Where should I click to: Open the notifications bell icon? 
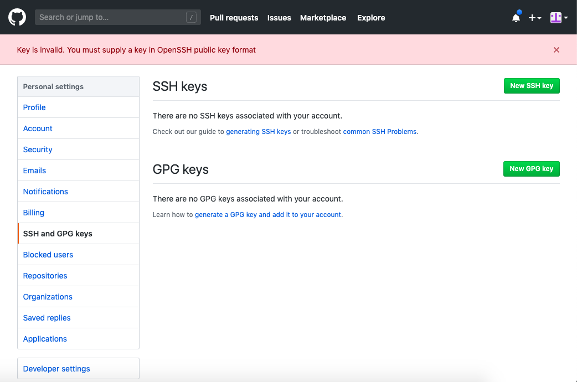pyautogui.click(x=516, y=17)
